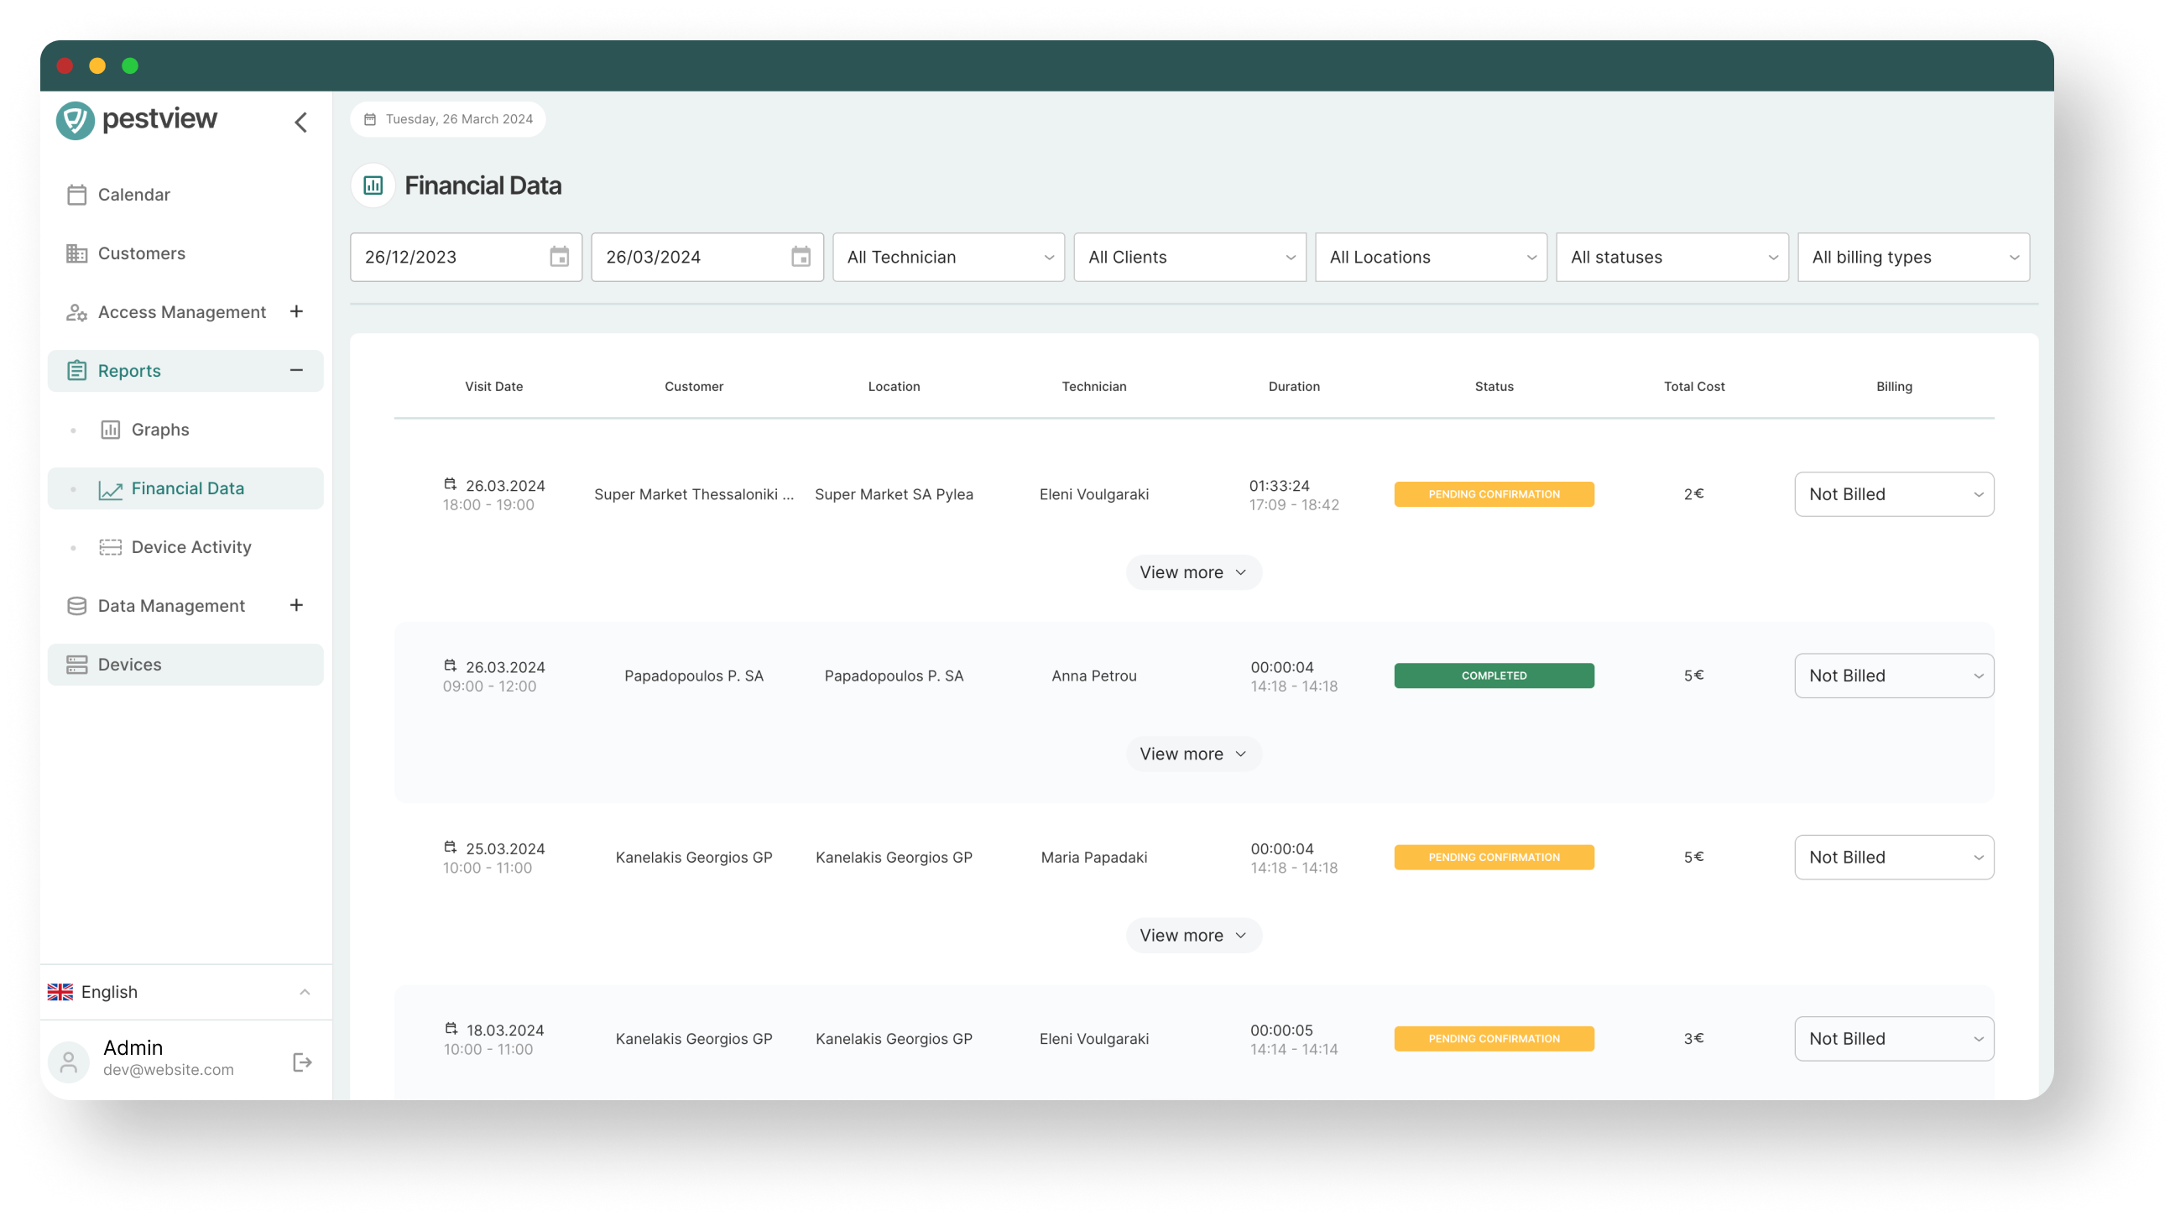Expand Data Management with plus icon
This screenshot has width=2175, height=1221.
pyautogui.click(x=296, y=605)
